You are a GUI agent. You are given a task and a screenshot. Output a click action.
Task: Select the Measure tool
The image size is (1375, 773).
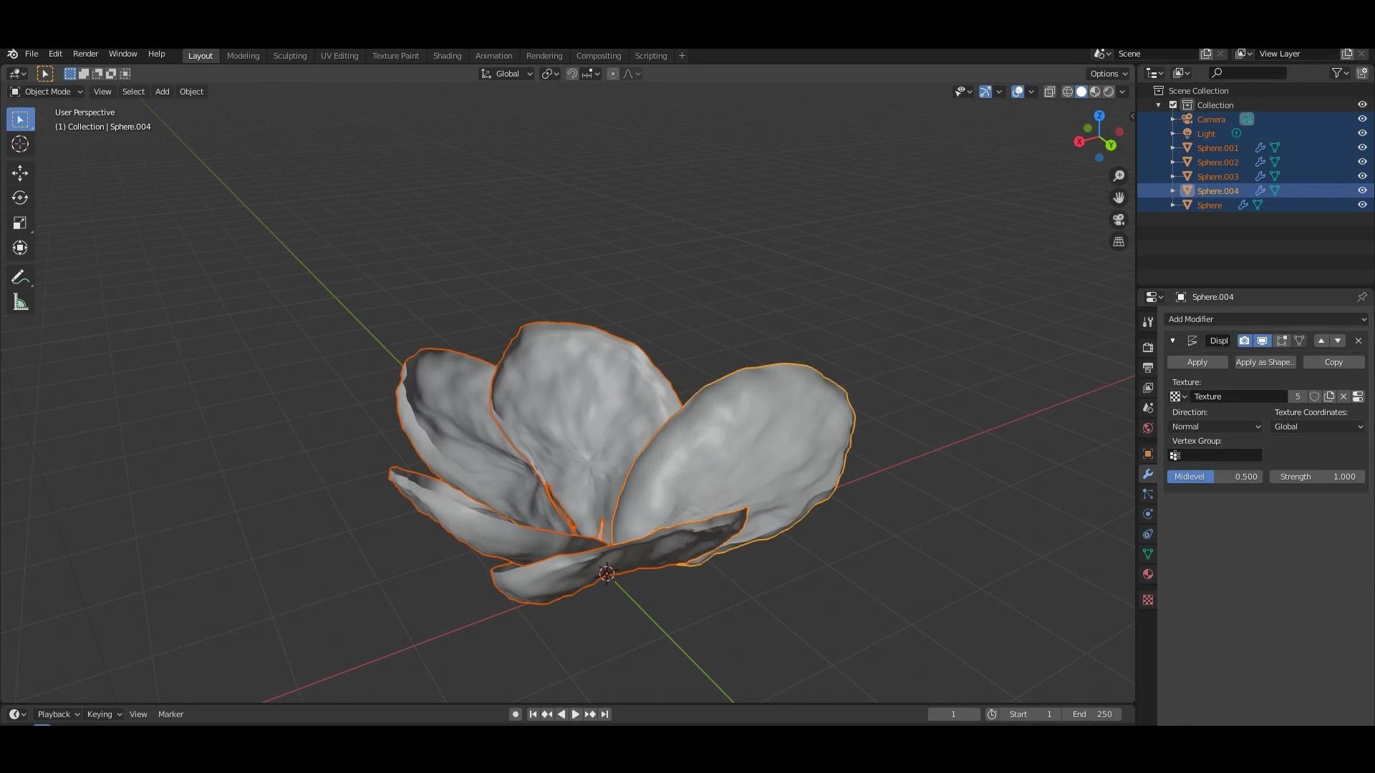tap(20, 301)
